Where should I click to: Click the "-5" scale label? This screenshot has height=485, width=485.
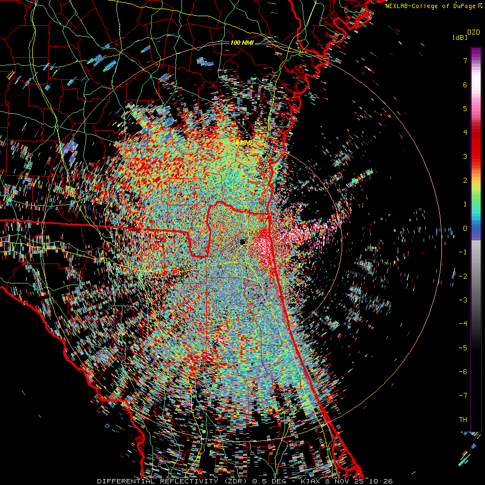click(x=463, y=348)
